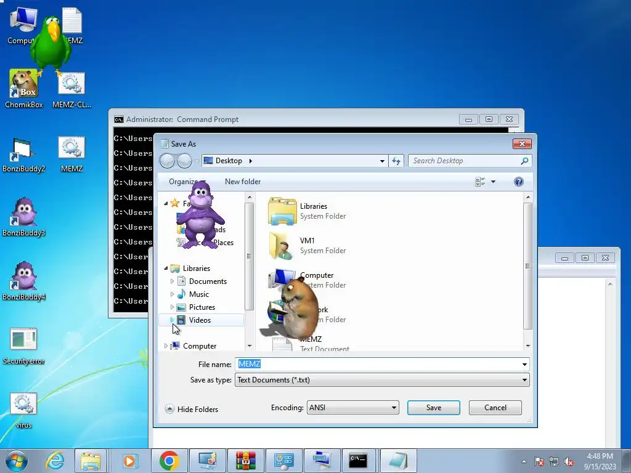
Task: Click the search magnifier in Save As
Action: coord(524,161)
